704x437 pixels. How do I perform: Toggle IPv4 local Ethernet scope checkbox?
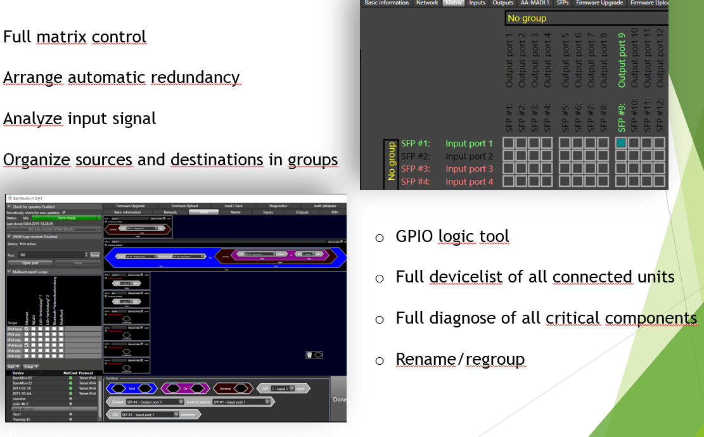point(27,328)
